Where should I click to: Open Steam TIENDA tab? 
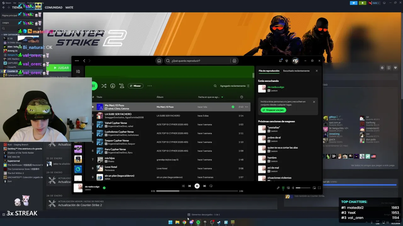tap(17, 8)
